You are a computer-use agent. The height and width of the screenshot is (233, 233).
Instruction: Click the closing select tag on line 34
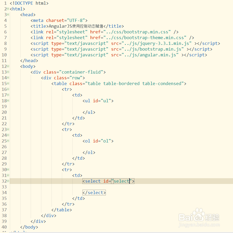coord(94,193)
